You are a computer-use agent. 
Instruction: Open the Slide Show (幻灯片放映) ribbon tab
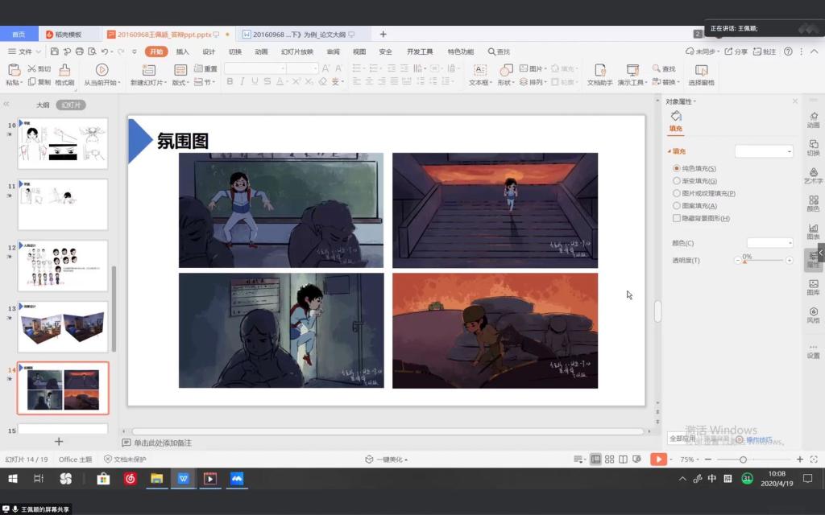click(296, 51)
